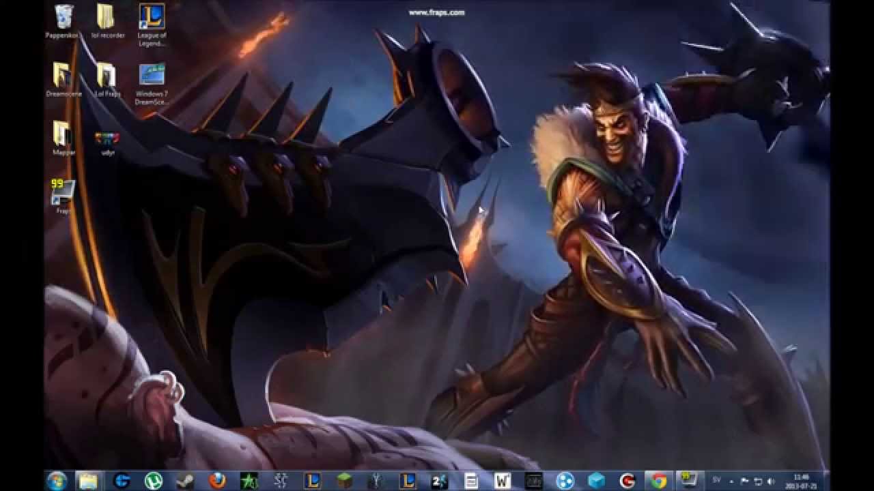The height and width of the screenshot is (491, 874).
Task: Launch Firefox from the taskbar
Action: 216,481
